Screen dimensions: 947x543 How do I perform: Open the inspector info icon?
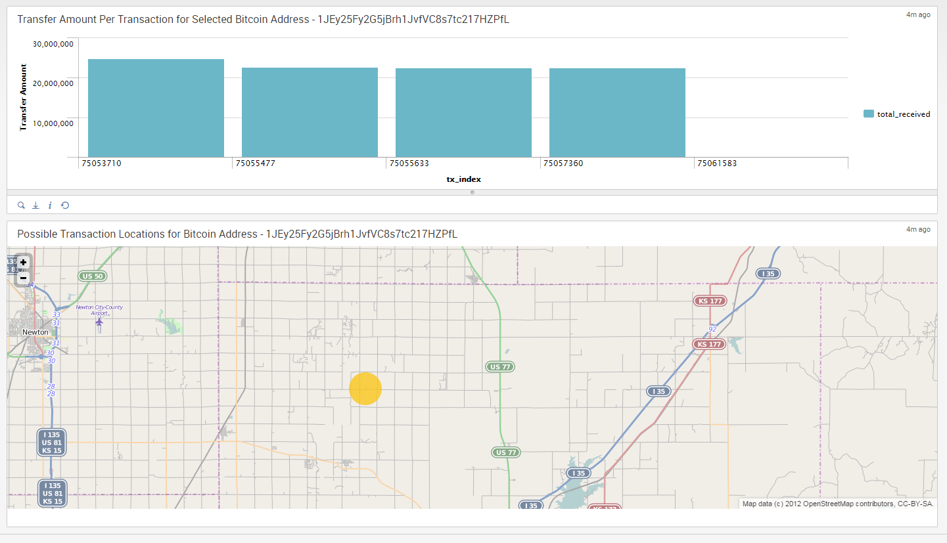(x=50, y=206)
